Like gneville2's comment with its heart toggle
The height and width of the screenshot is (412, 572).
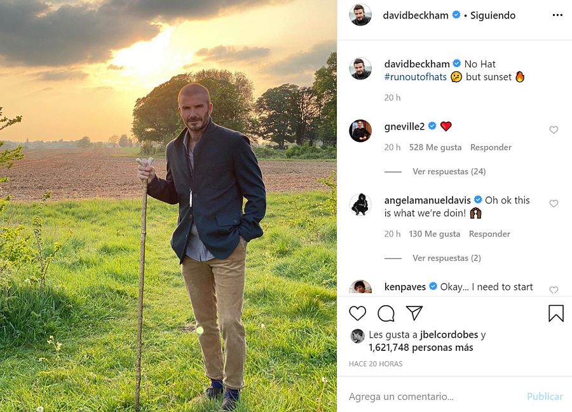[x=554, y=130]
